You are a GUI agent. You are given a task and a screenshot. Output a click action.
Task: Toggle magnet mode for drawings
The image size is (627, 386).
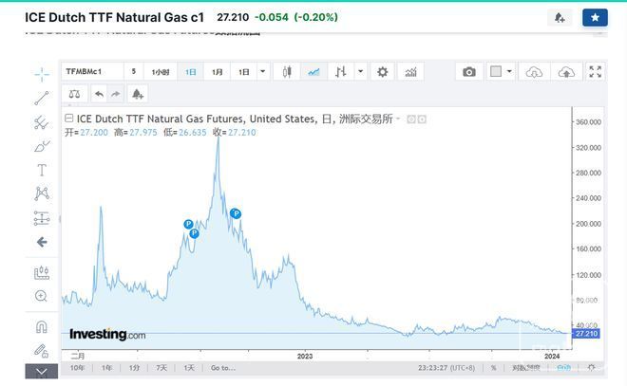[42, 326]
